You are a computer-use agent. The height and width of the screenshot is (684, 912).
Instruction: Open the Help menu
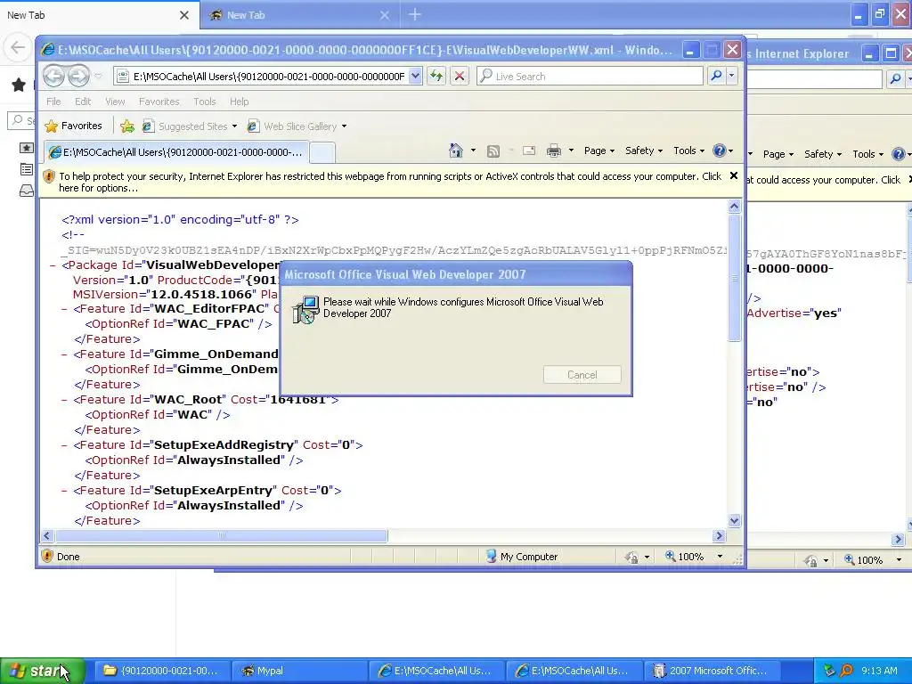(239, 102)
